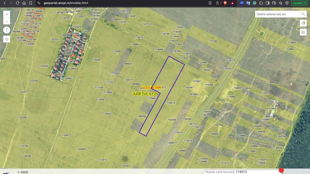
Task: Open Grammarly extension icon
Action: (x=254, y=3)
